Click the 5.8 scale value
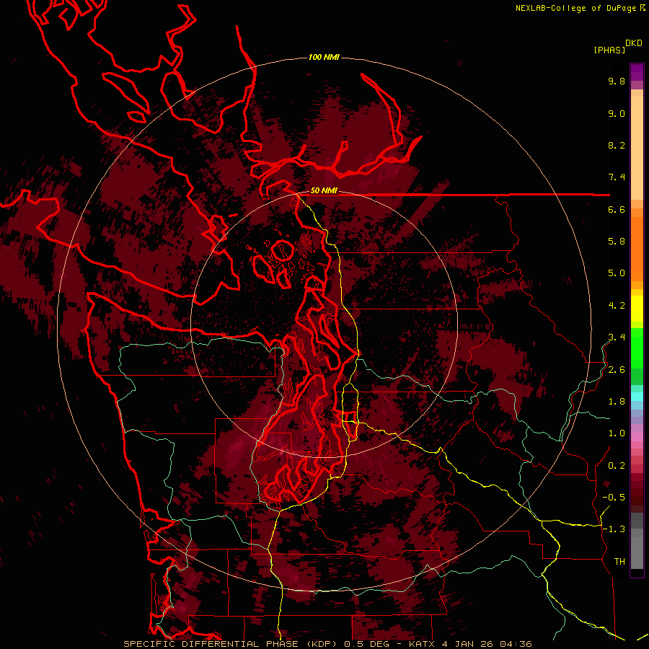 617,242
